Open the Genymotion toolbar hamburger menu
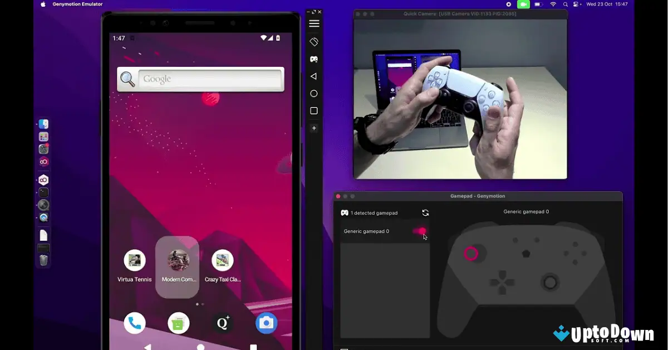This screenshot has width=668, height=350. [x=314, y=23]
